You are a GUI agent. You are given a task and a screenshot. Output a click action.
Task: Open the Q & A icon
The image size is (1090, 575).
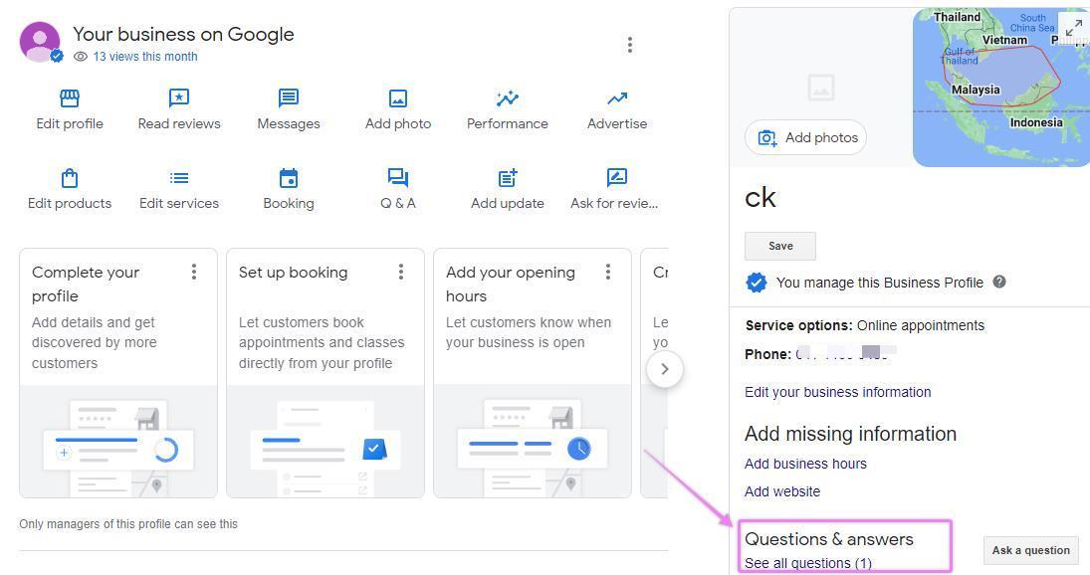398,178
